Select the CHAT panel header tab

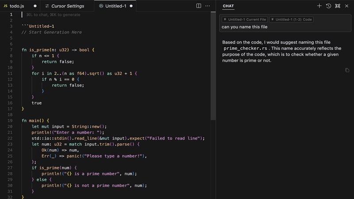pyautogui.click(x=228, y=6)
